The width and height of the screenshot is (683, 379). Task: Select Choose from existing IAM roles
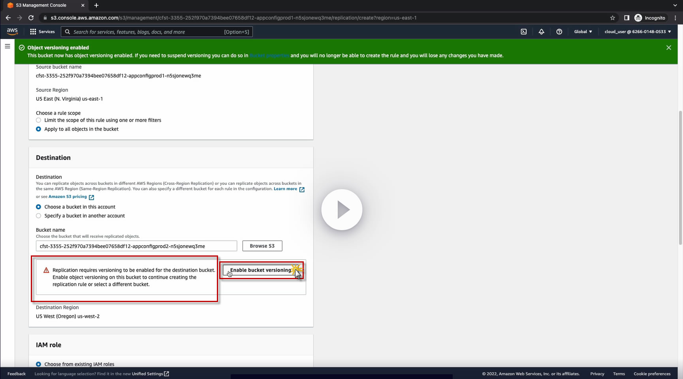coord(38,364)
